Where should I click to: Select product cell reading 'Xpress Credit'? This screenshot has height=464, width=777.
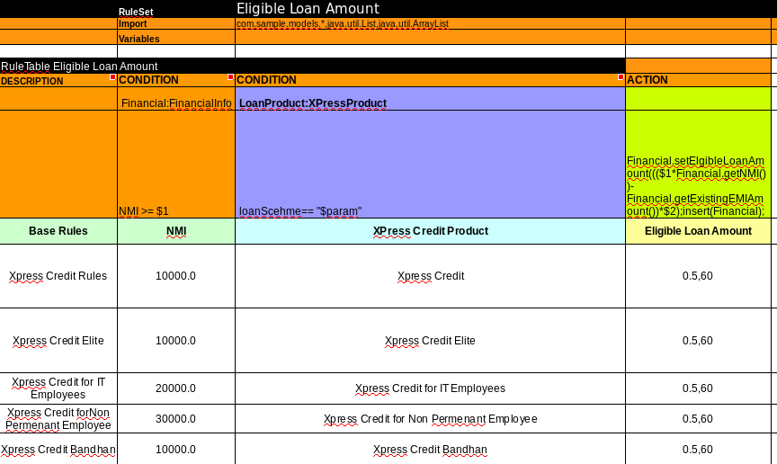click(x=430, y=276)
